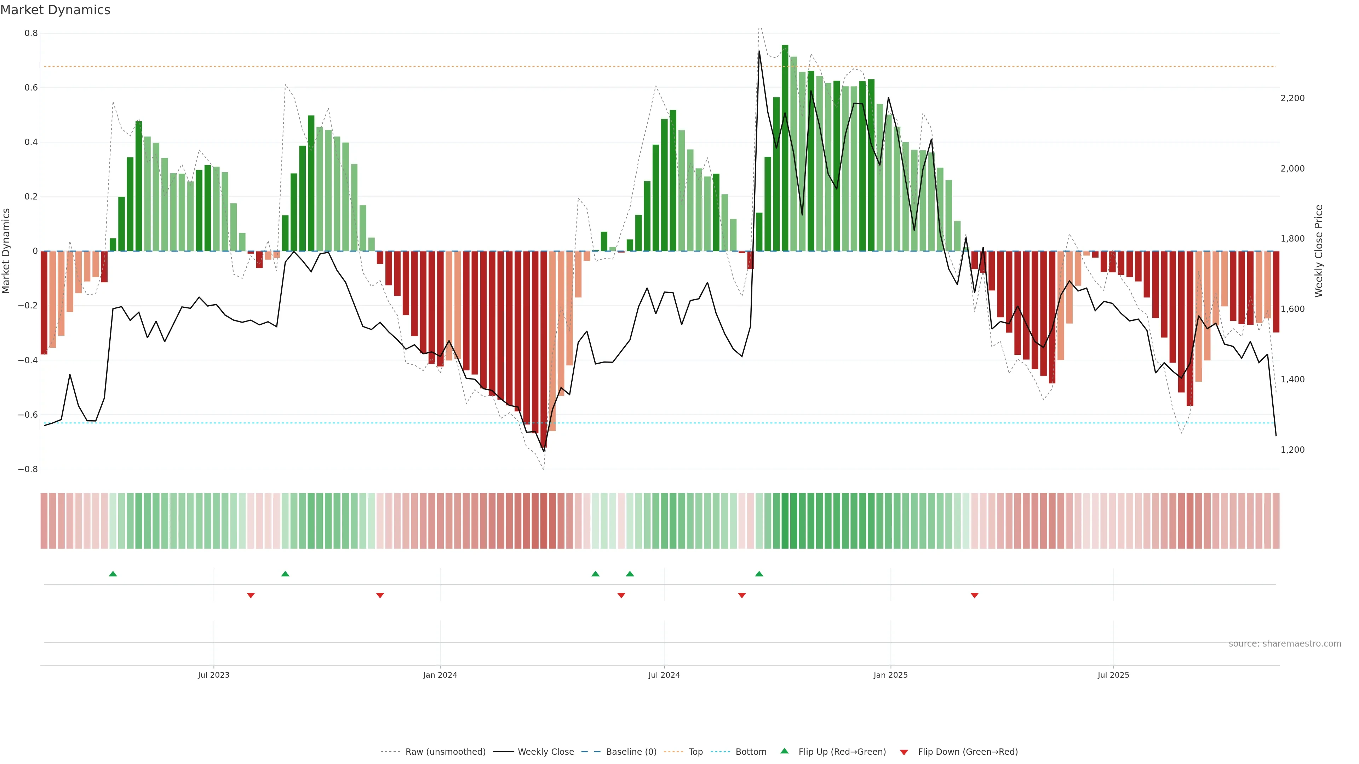Click the latest red Flip Down marker
Screen dimensions: 1359x764
coord(974,595)
